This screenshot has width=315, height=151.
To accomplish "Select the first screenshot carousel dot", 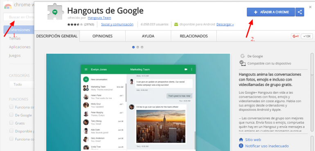I will [133, 47].
